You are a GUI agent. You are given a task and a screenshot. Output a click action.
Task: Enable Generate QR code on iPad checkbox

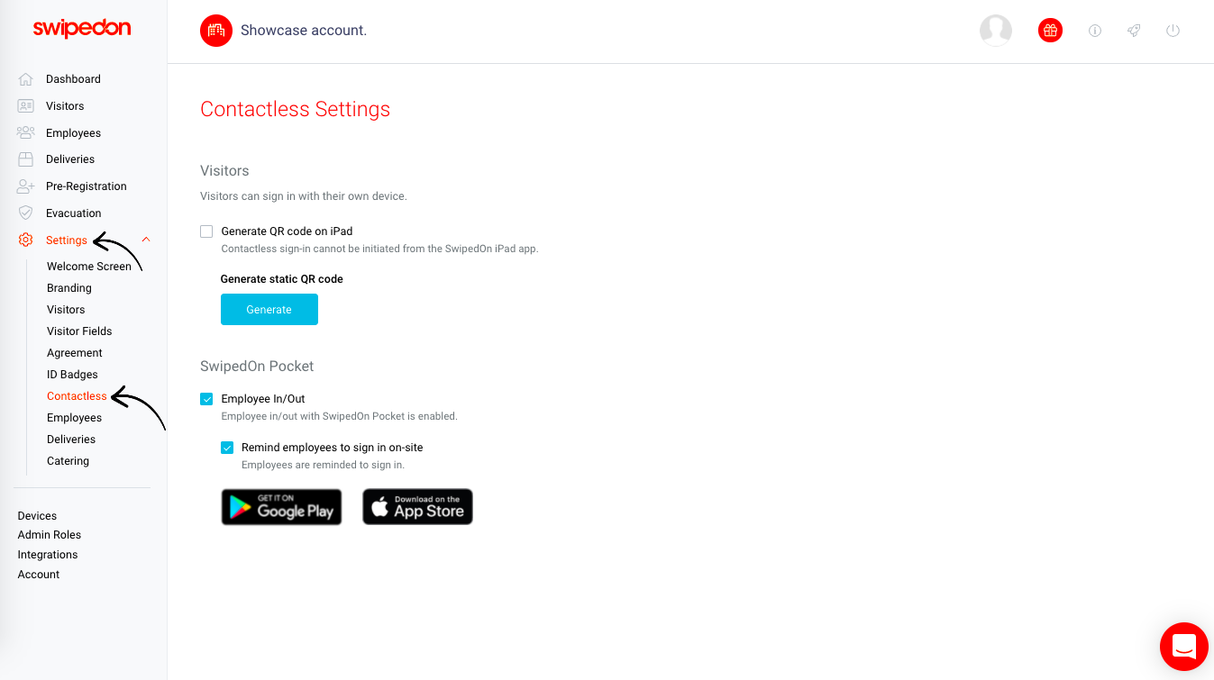pyautogui.click(x=206, y=231)
